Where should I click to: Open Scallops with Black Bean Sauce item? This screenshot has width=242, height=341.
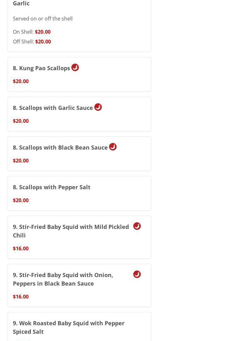pyautogui.click(x=60, y=147)
